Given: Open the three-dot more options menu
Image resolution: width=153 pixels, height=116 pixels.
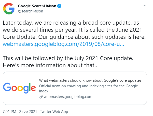Looking at the screenshot, I should click(x=144, y=6).
